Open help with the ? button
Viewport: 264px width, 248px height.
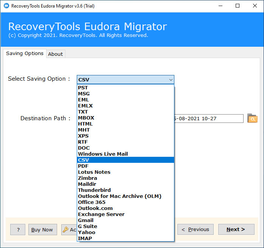(x=18, y=230)
